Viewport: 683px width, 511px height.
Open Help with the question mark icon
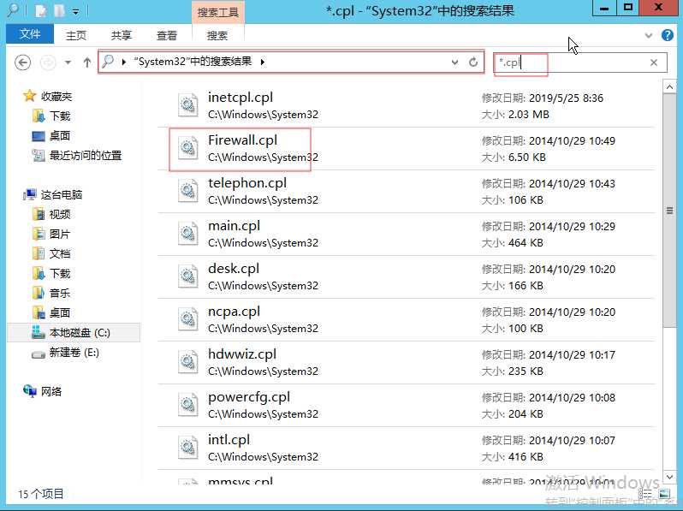pyautogui.click(x=668, y=35)
